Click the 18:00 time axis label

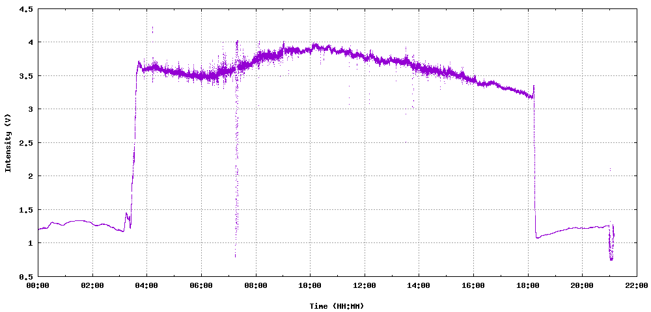(x=528, y=285)
